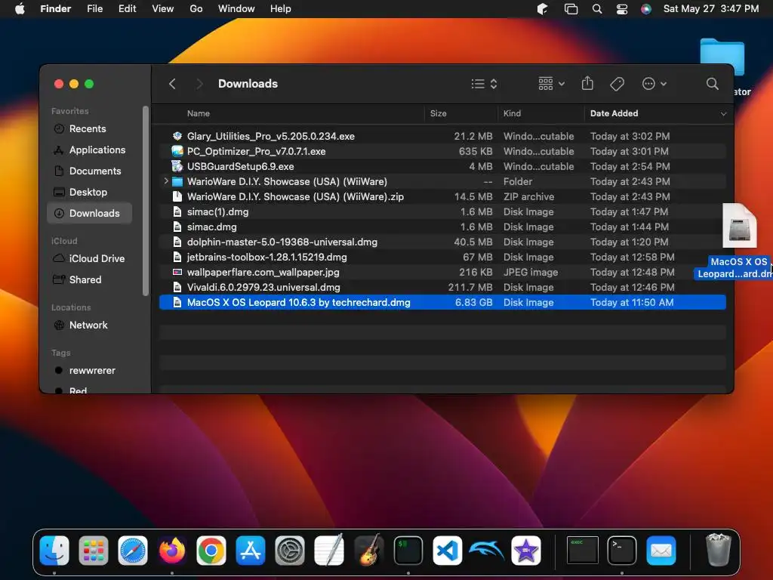Open the Help menu
This screenshot has width=773, height=580.
pos(281,9)
